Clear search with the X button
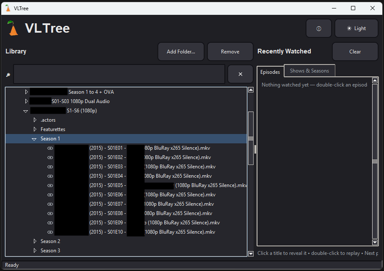 pyautogui.click(x=240, y=74)
